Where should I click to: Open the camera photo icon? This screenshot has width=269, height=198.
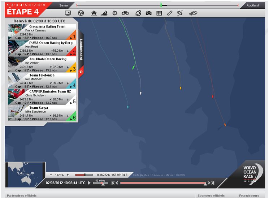point(148,13)
